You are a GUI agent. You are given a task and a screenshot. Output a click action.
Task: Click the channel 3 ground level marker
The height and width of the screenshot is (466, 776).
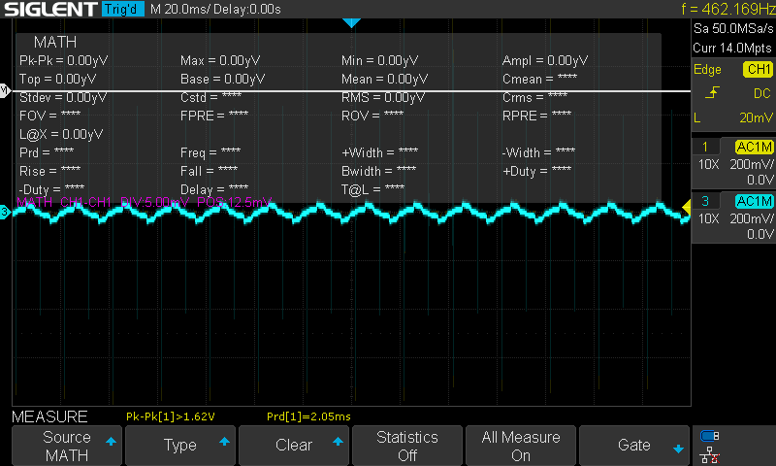[x=5, y=213]
